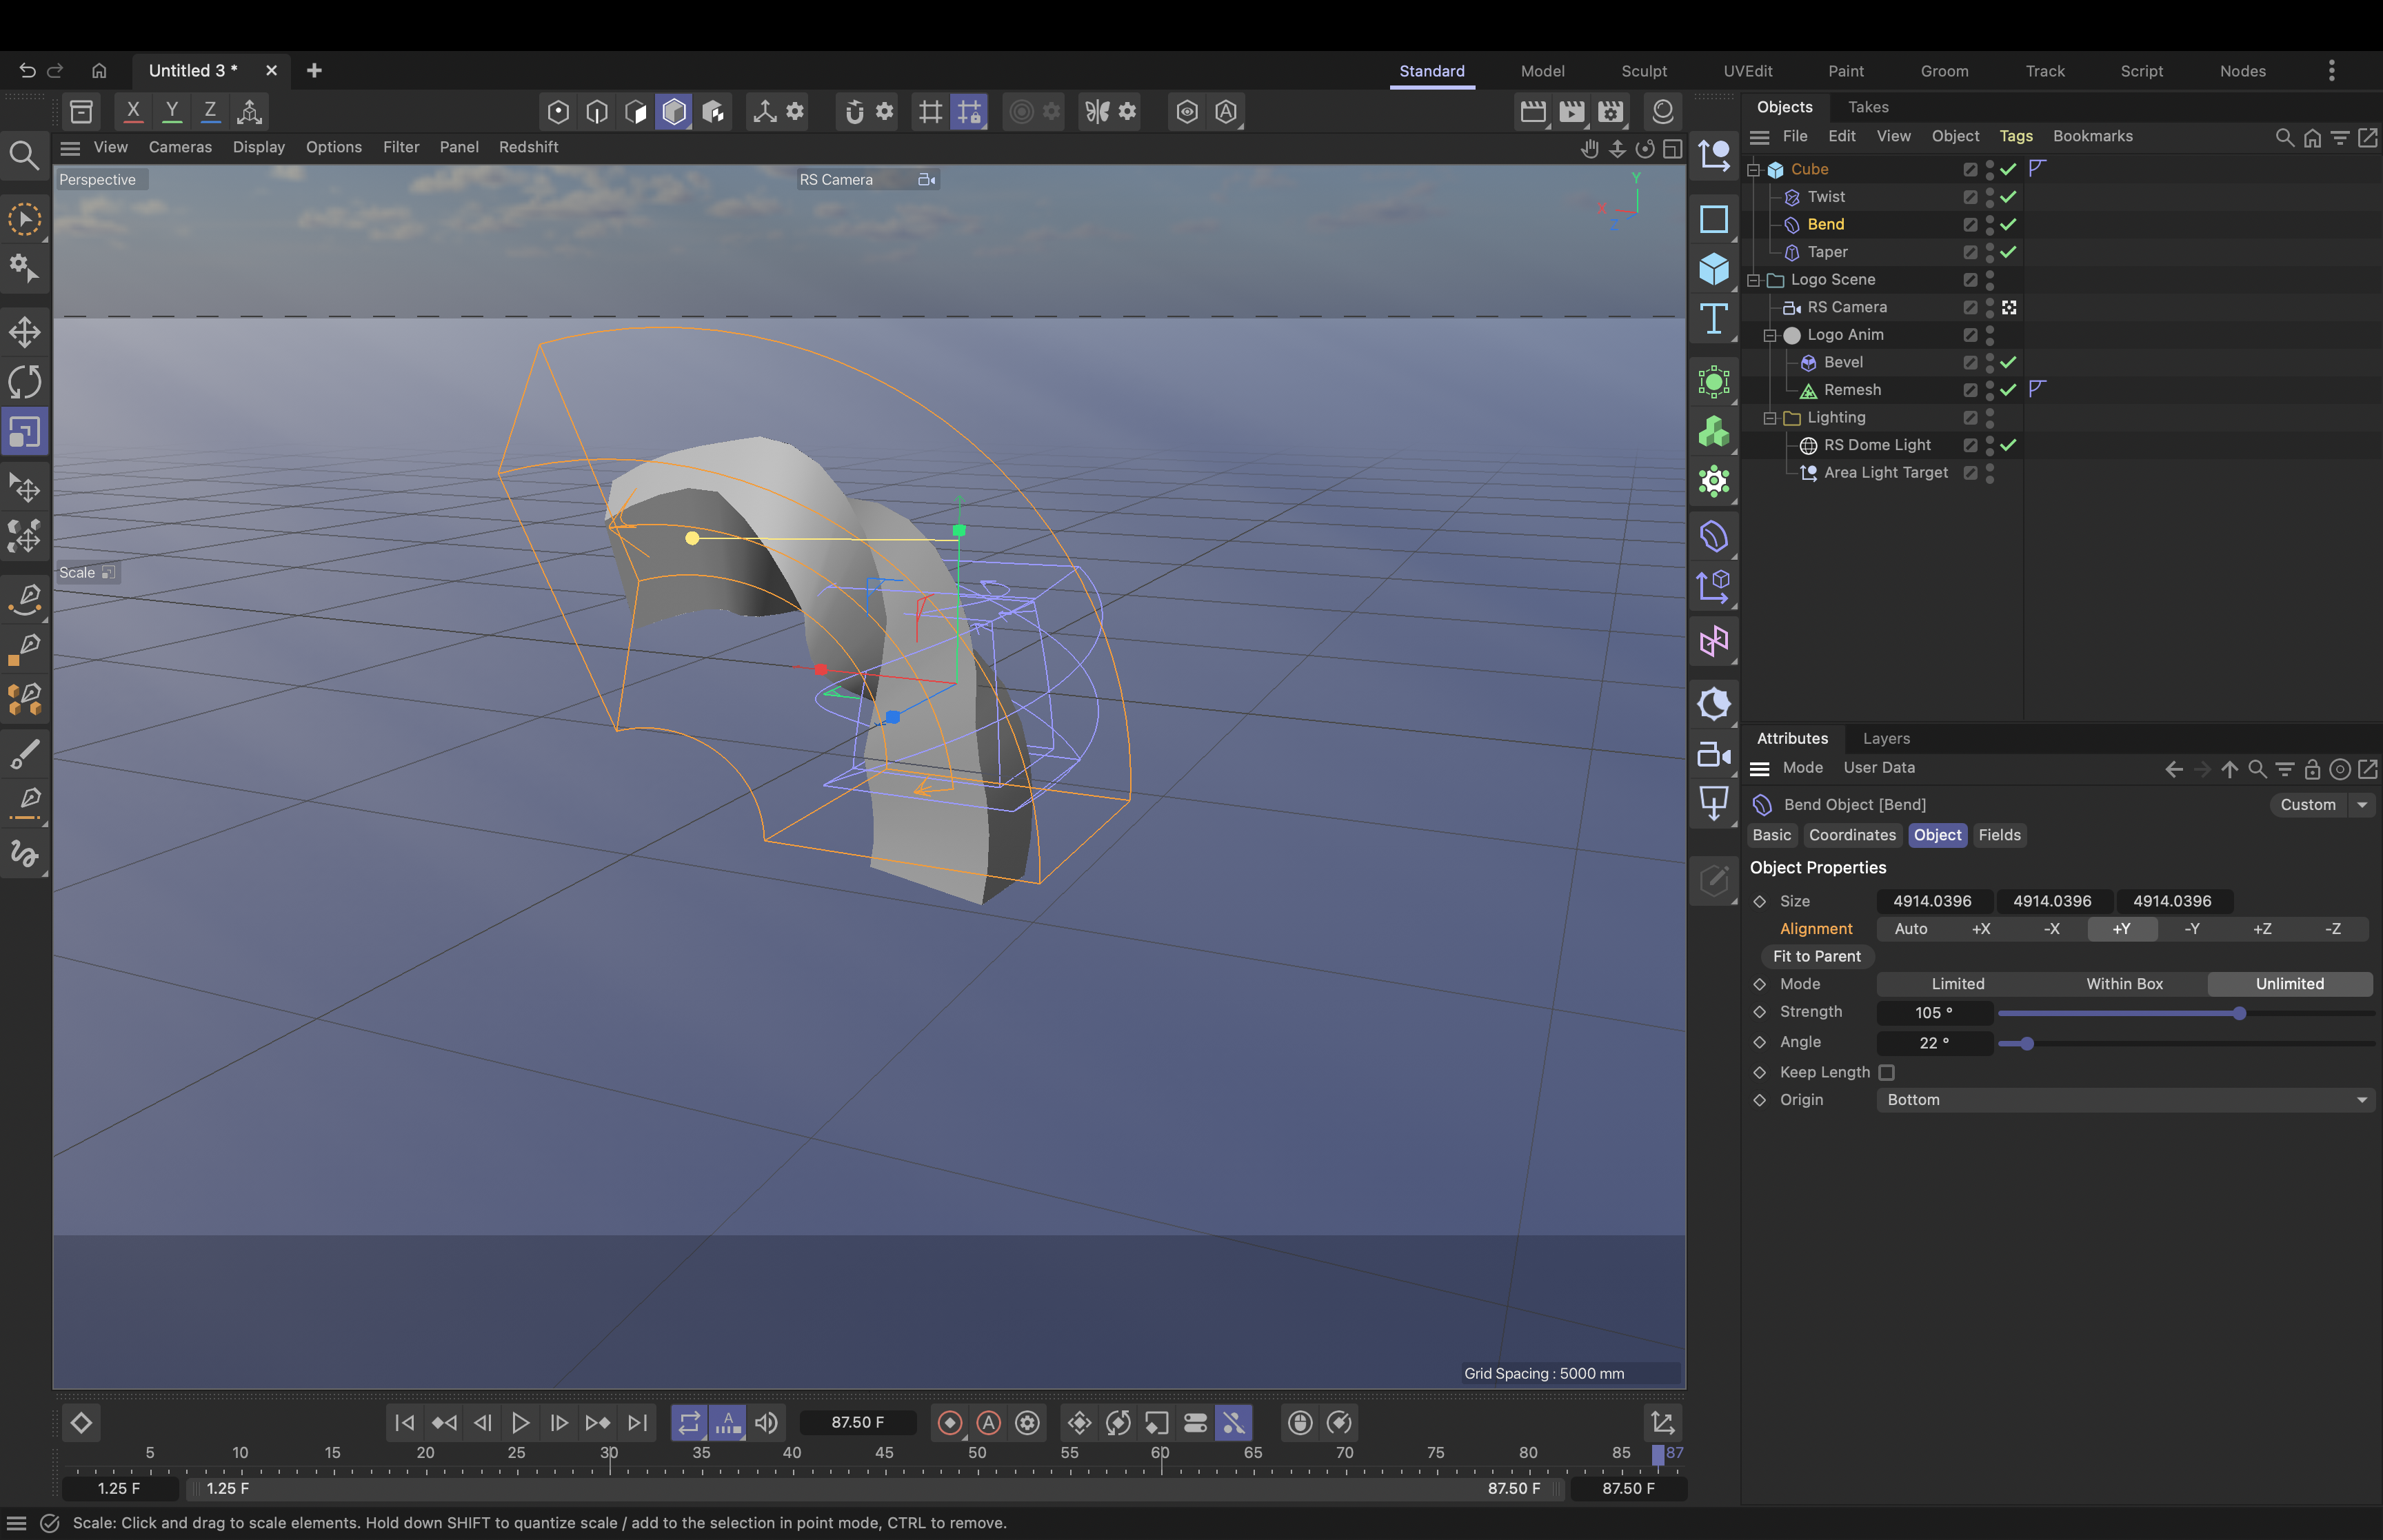The image size is (2383, 1540).
Task: Enable the Snap magnet icon
Action: 854,111
